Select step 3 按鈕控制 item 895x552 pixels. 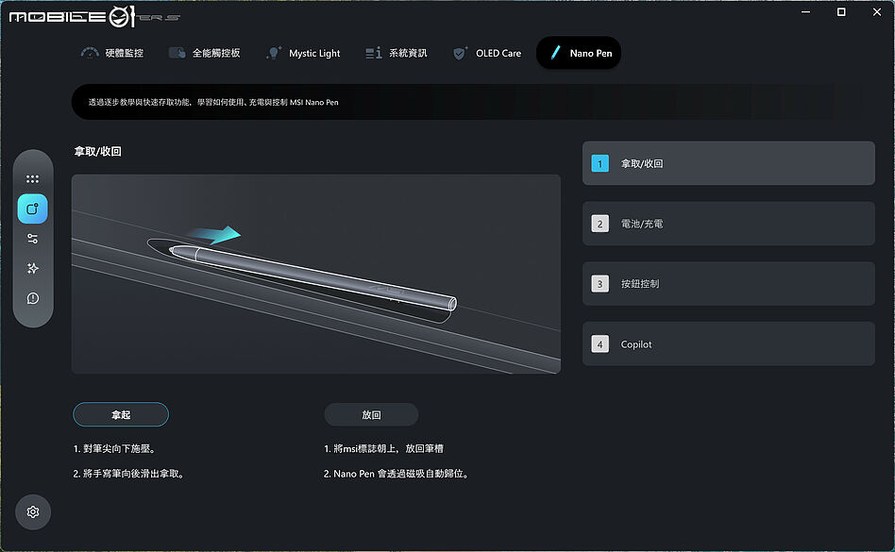(x=728, y=283)
